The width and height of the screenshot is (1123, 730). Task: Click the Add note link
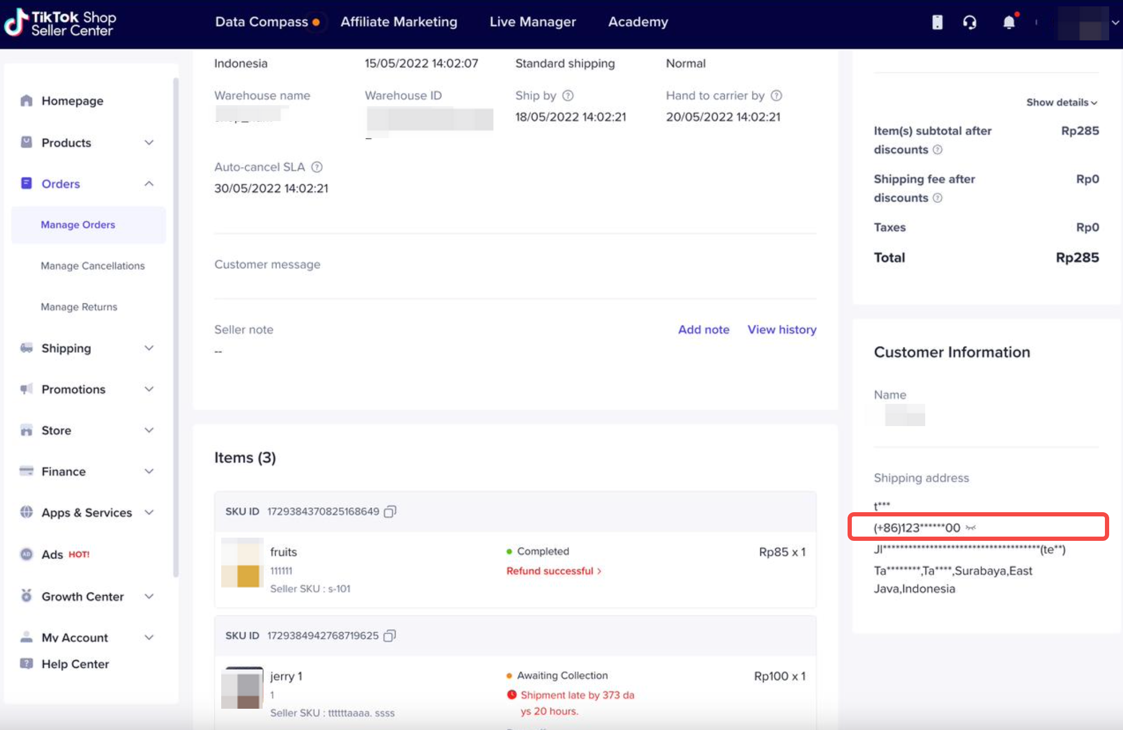(703, 329)
